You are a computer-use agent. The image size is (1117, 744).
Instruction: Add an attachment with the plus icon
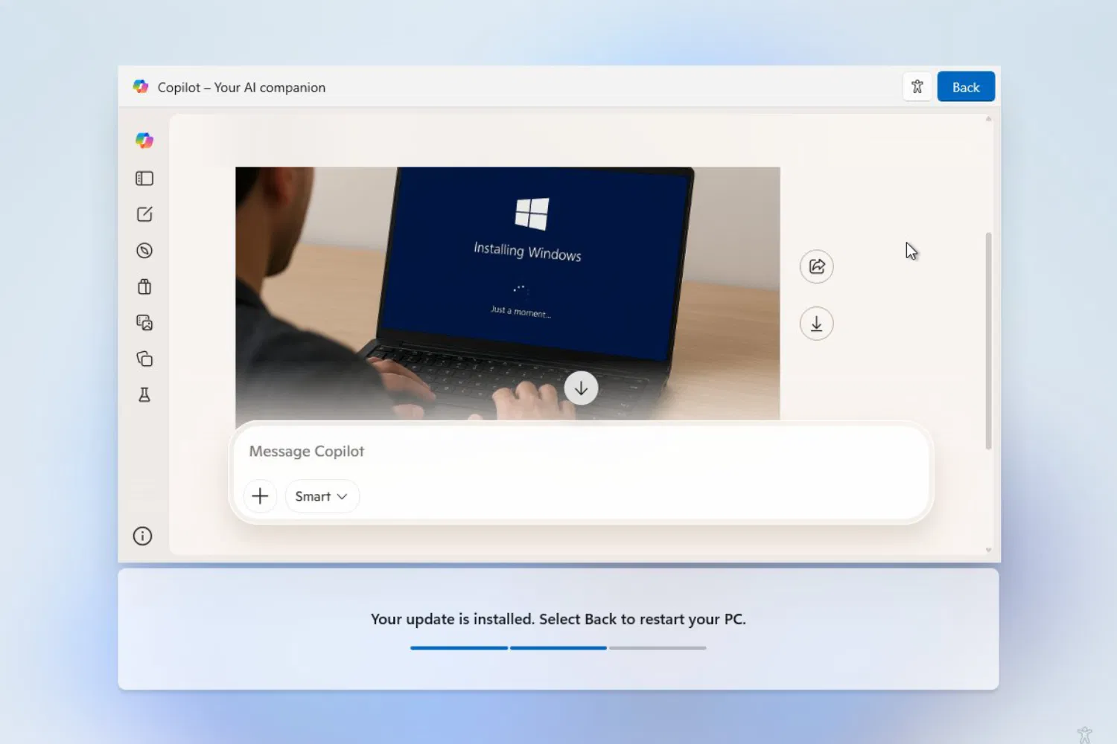tap(260, 496)
